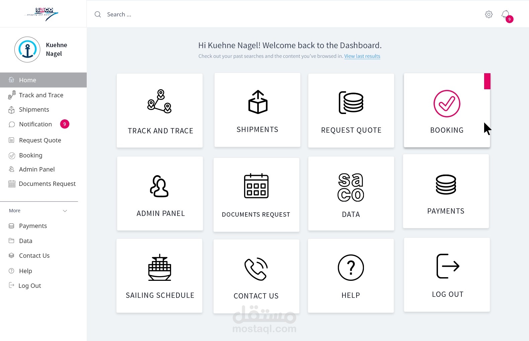
Task: Click the sidebar Help icon
Action: point(11,271)
